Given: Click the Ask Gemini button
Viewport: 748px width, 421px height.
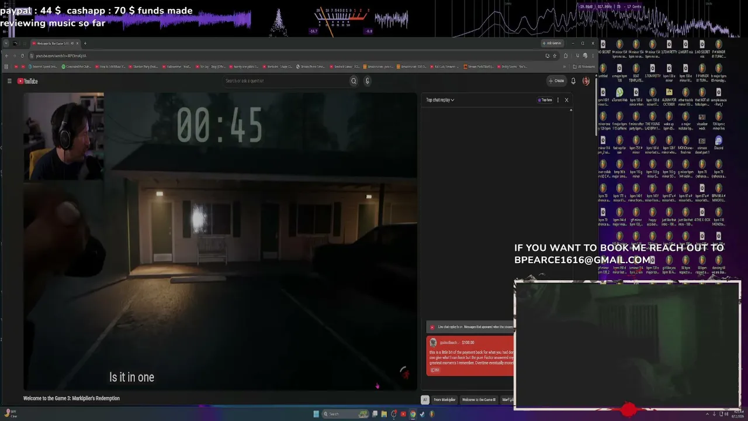Looking at the screenshot, I should [552, 43].
